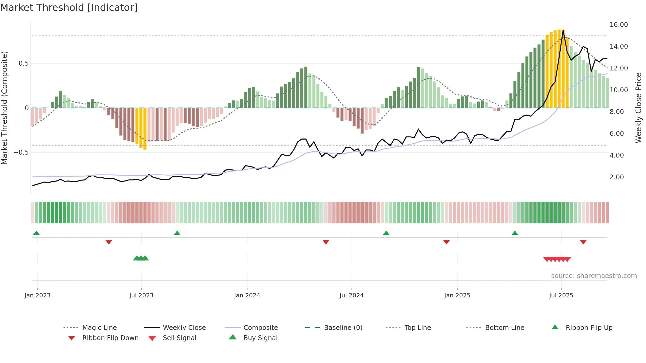Click the 6.00 price axis label

click(x=617, y=133)
